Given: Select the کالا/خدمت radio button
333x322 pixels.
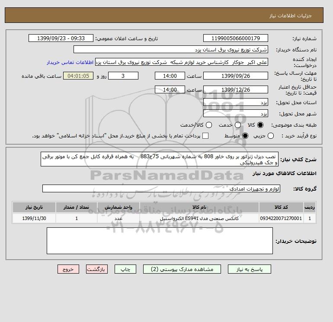Looking at the screenshot, I should (x=209, y=125).
